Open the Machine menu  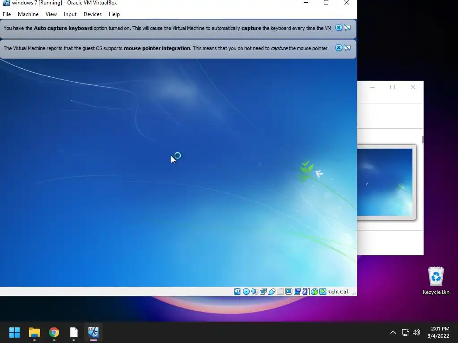coord(28,14)
